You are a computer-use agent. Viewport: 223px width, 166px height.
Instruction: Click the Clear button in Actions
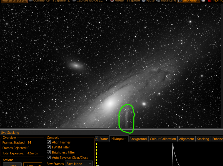point(12,165)
